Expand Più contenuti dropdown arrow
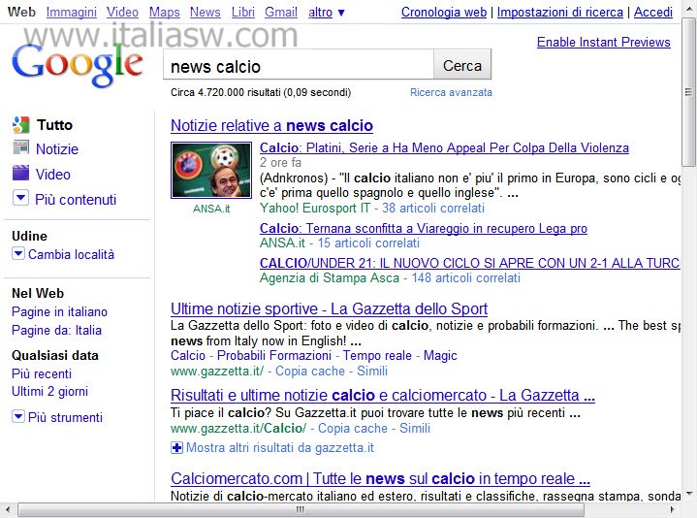Screen dimensions: 697x518 click(20, 198)
